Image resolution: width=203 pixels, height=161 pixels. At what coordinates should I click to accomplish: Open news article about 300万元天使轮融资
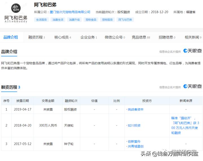point(185,125)
